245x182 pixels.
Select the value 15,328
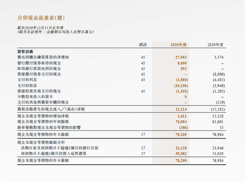tap(218, 116)
